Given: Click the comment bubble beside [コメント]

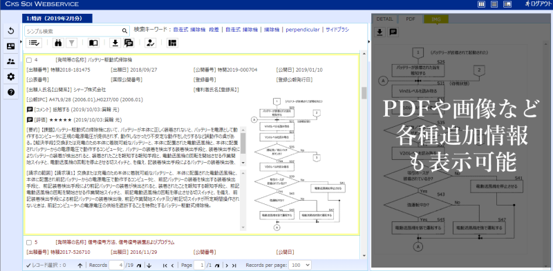Looking at the screenshot, I should 30,110.
